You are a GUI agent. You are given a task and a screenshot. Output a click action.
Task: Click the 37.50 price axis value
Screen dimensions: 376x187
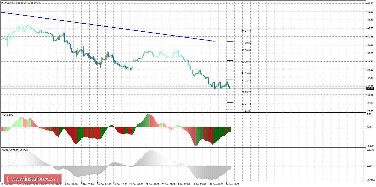tap(370, 53)
